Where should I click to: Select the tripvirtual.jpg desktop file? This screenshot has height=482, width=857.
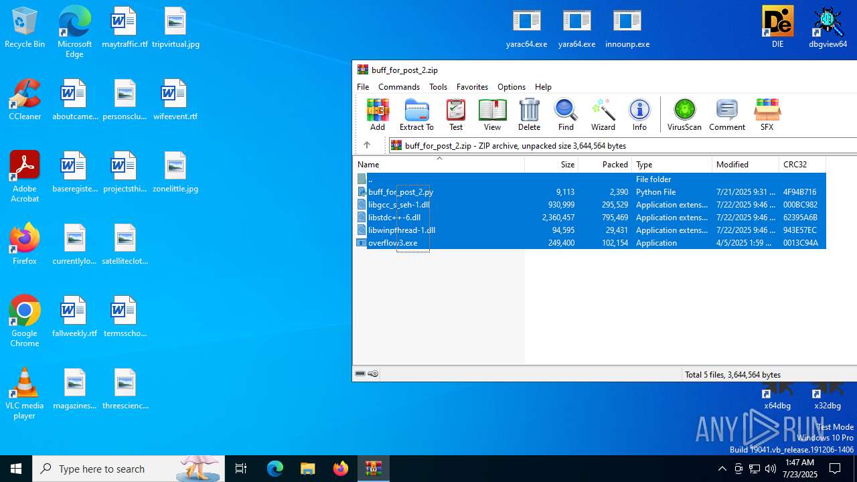[175, 28]
